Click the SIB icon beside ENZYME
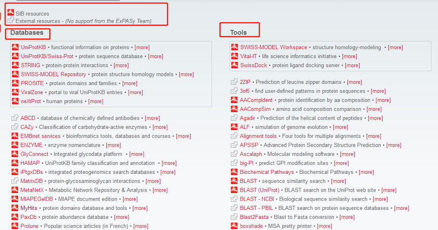 click(x=15, y=145)
